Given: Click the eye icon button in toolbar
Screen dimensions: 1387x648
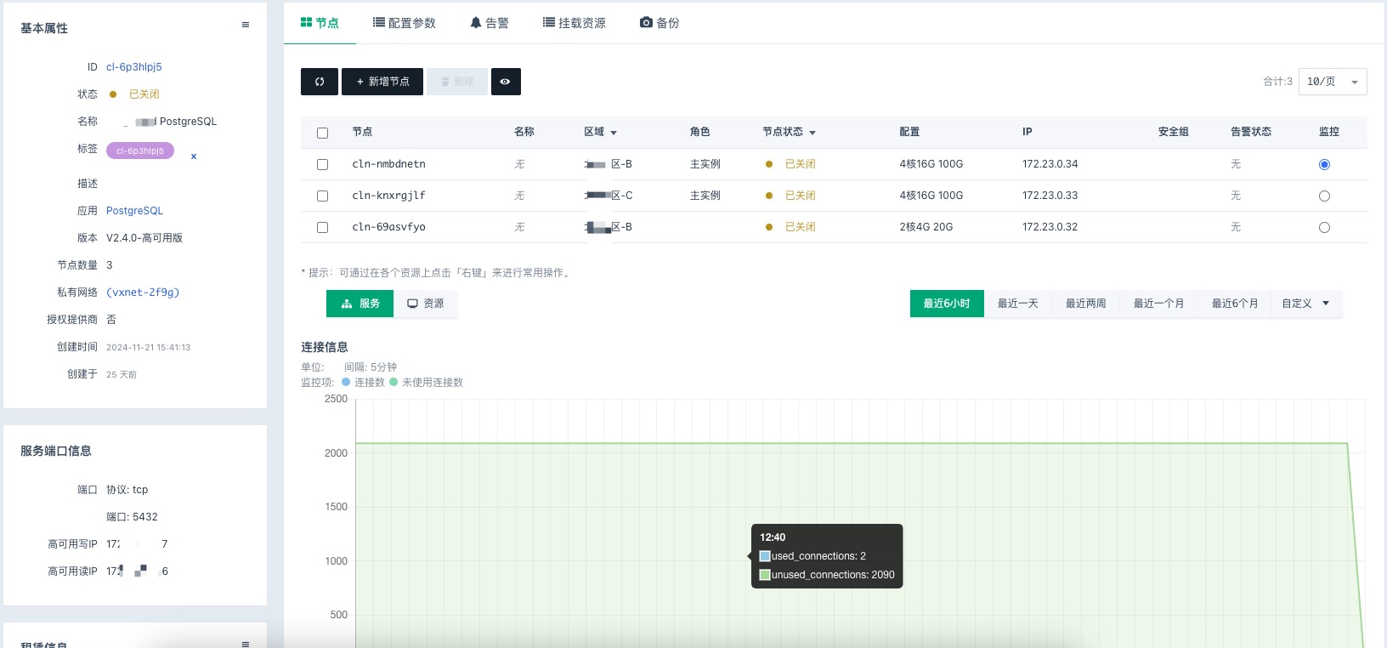Looking at the screenshot, I should coord(506,82).
